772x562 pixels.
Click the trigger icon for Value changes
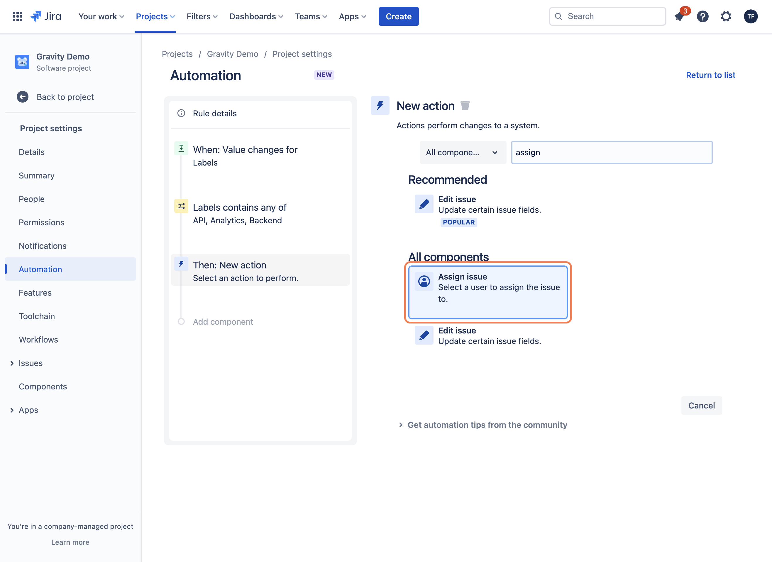pos(181,148)
